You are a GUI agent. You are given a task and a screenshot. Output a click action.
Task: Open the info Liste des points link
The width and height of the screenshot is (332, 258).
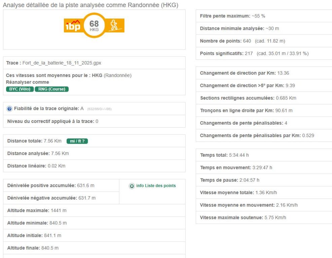pyautogui.click(x=156, y=186)
